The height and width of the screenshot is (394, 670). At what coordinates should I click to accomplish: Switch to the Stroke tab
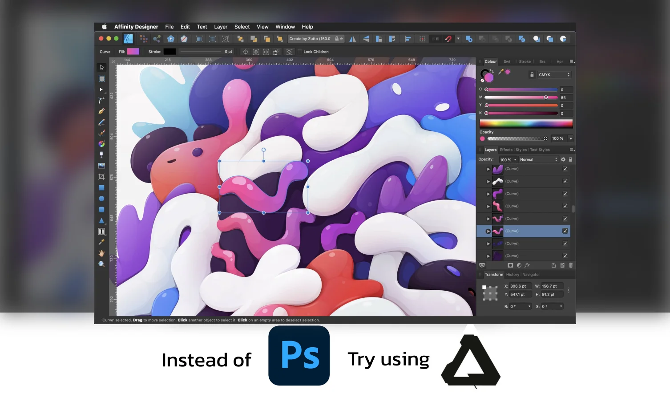(525, 62)
